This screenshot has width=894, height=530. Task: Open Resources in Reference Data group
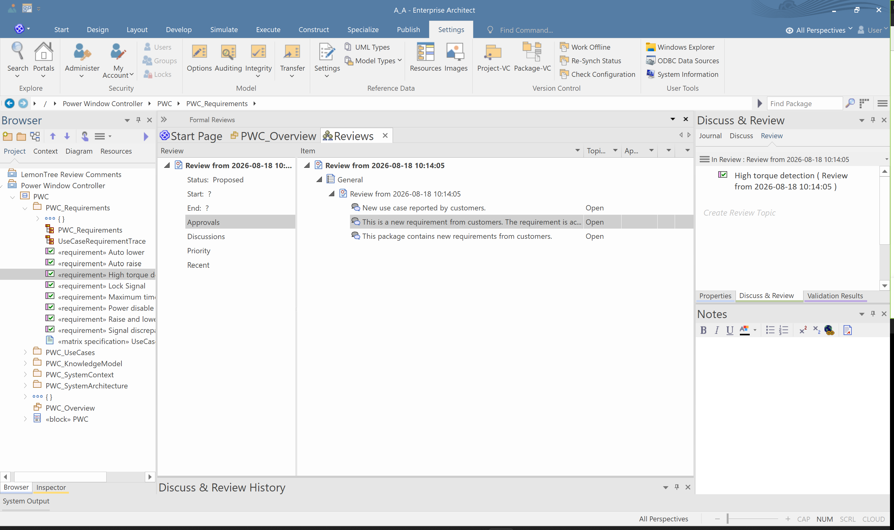(x=425, y=57)
